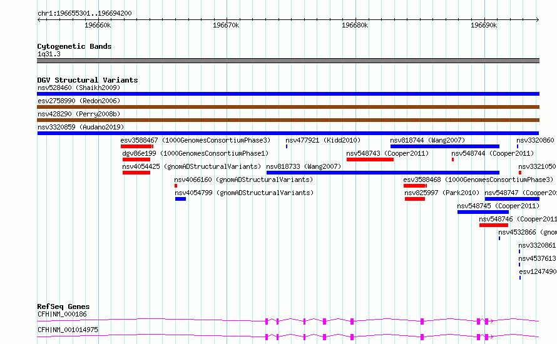Click the nsv818744 (Wang2007) blue bar
557x344 pixels.
(x=445, y=146)
